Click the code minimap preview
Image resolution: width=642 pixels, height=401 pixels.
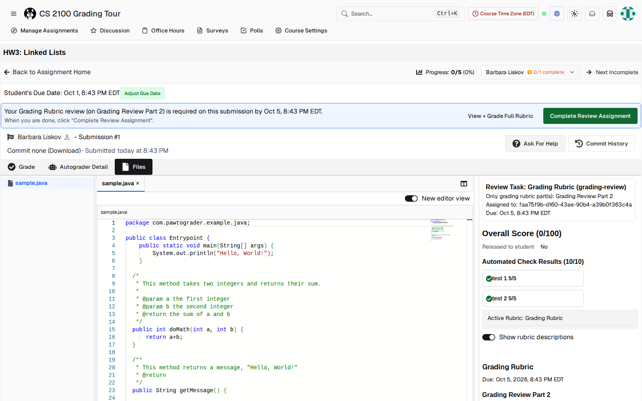pyautogui.click(x=442, y=230)
